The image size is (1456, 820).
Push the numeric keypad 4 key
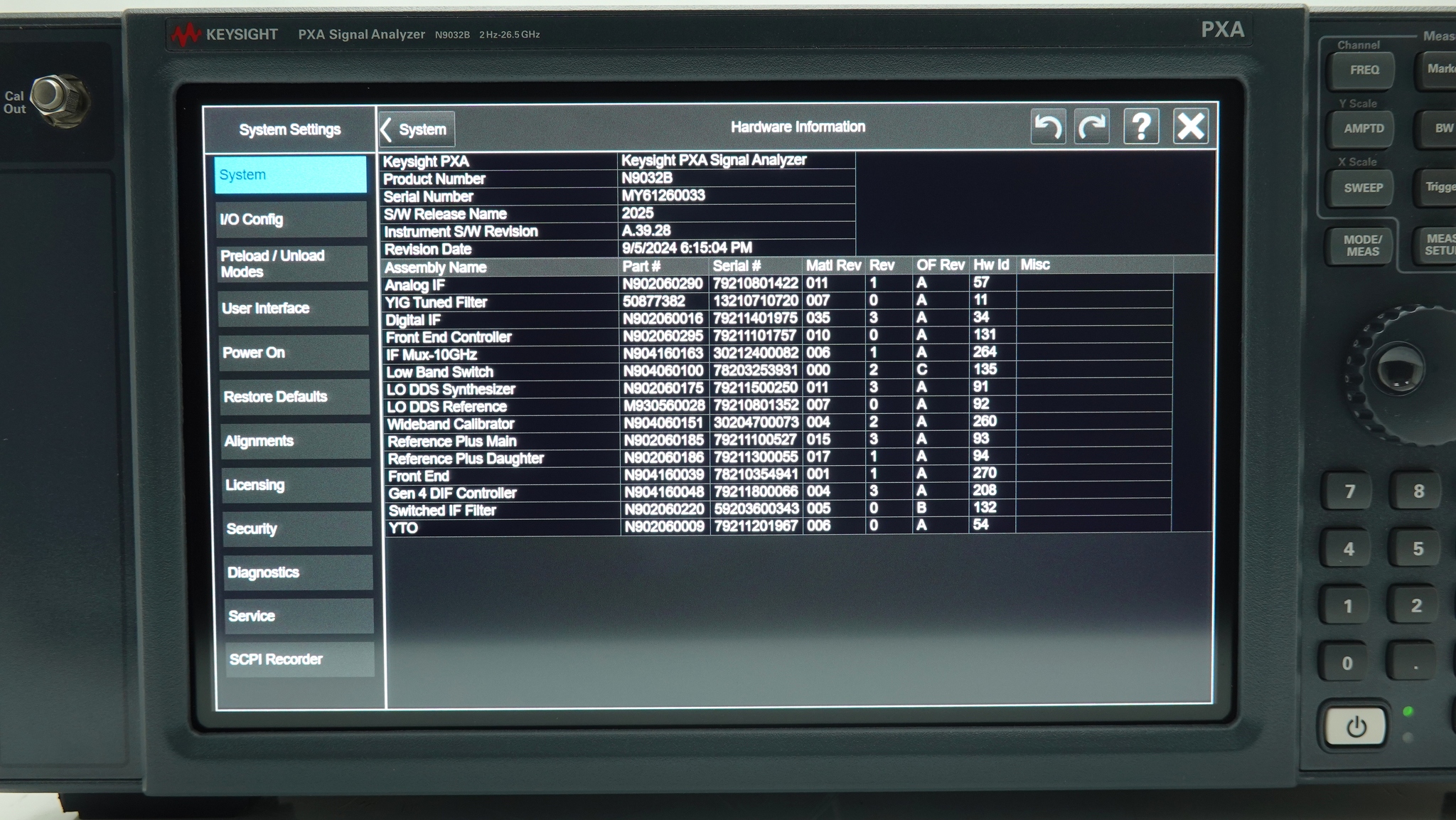(x=1348, y=549)
